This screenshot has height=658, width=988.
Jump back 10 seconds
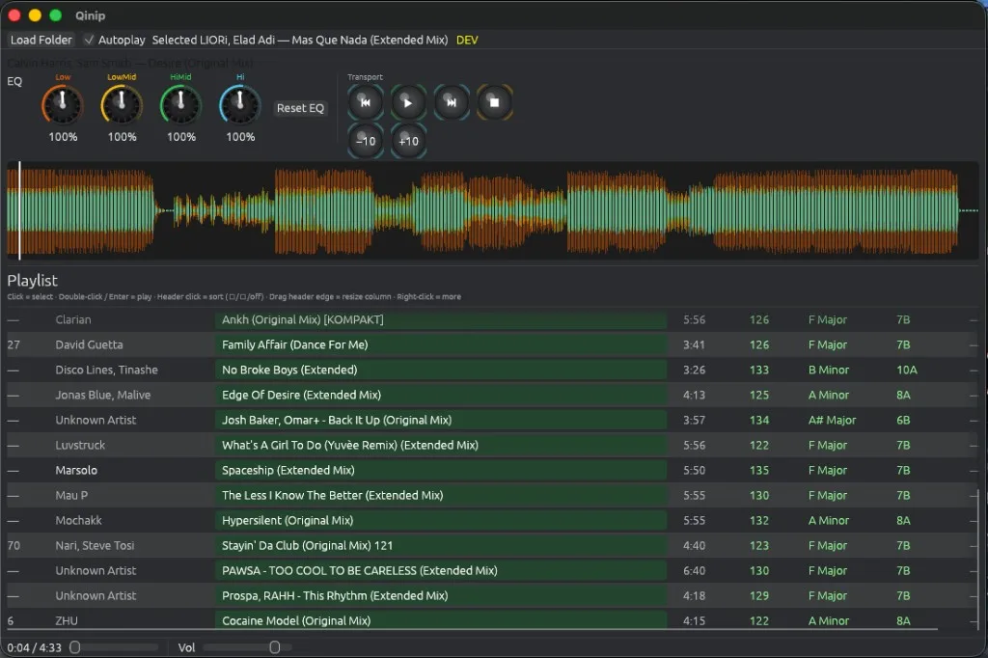click(366, 141)
